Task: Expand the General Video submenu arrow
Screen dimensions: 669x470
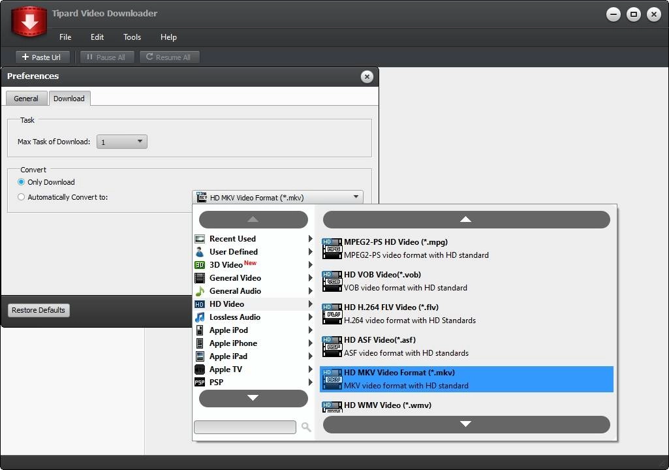Action: tap(311, 278)
